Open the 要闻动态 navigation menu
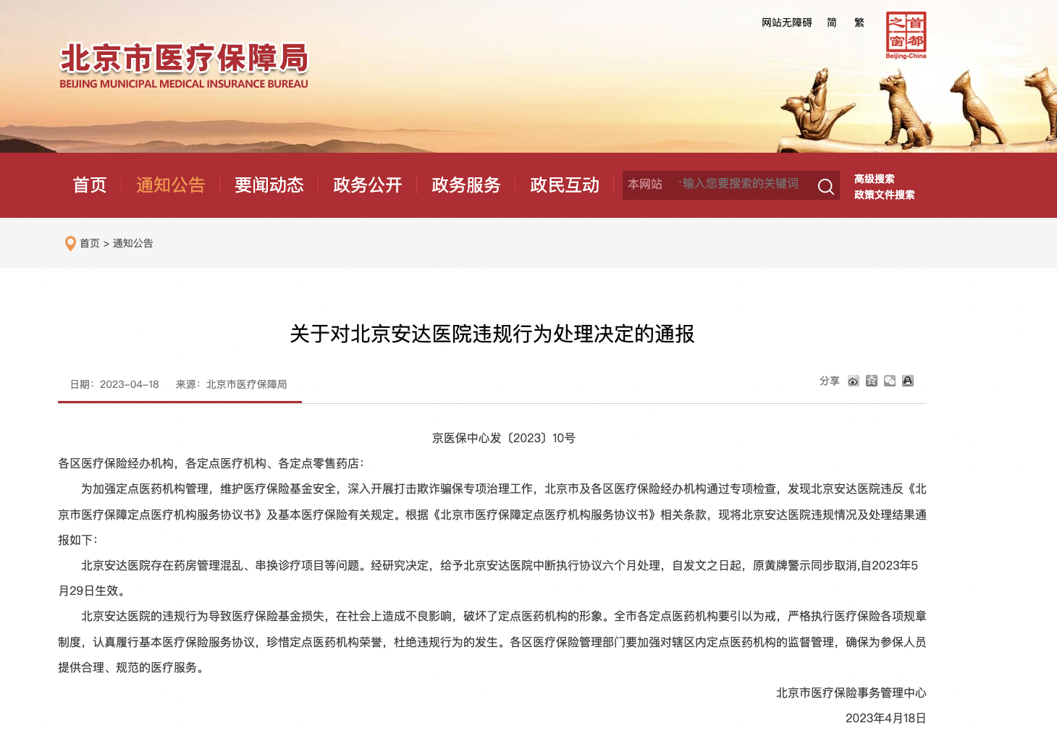 [269, 185]
